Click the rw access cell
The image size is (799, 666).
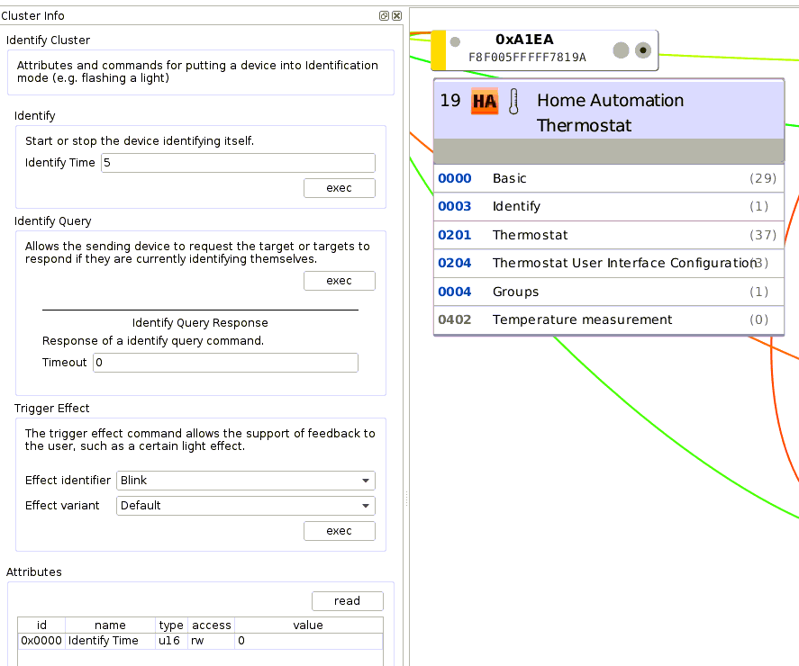point(211,641)
